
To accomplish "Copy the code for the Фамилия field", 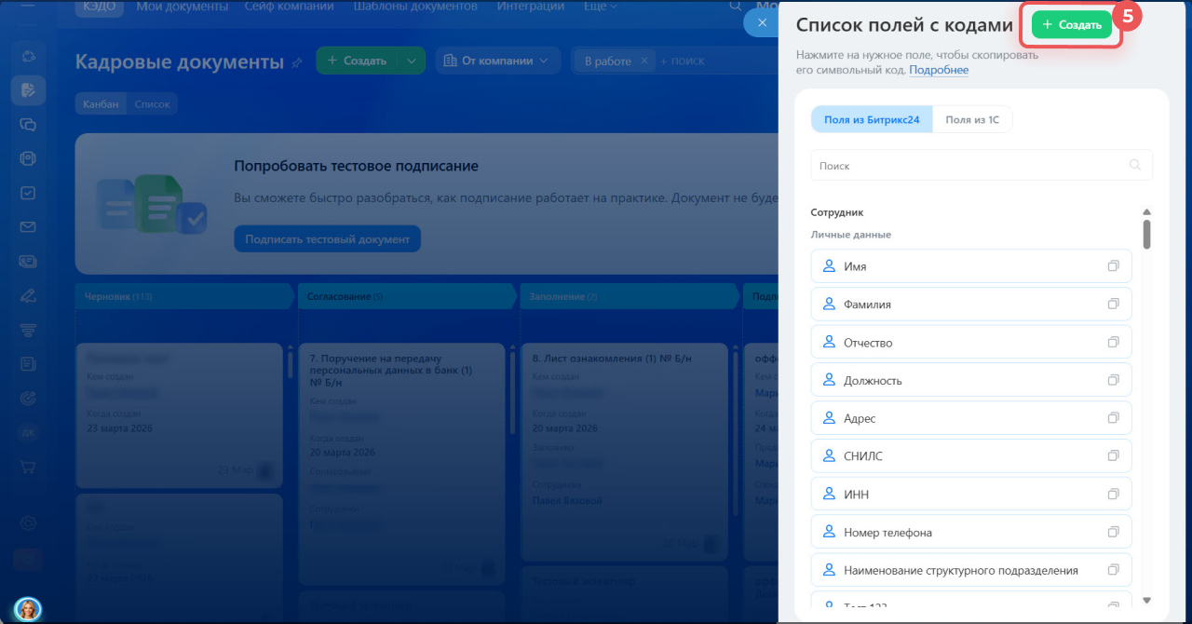I will point(1113,305).
